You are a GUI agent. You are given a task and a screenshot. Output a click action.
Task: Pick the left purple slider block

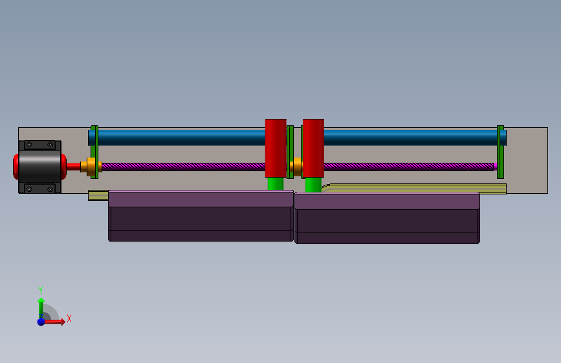pyautogui.click(x=201, y=216)
